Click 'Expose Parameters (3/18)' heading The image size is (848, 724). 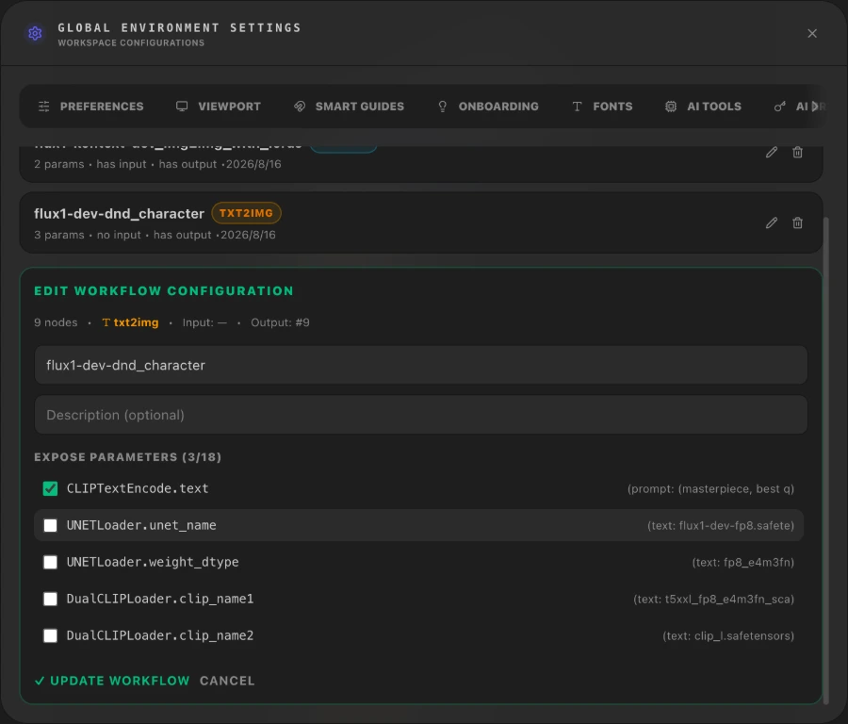click(x=127, y=457)
